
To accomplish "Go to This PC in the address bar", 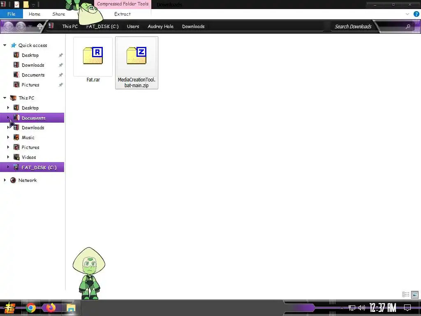I will [70, 26].
